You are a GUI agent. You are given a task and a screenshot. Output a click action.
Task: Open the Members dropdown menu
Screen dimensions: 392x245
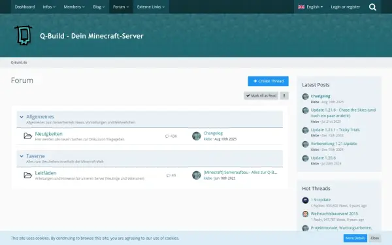tap(74, 7)
